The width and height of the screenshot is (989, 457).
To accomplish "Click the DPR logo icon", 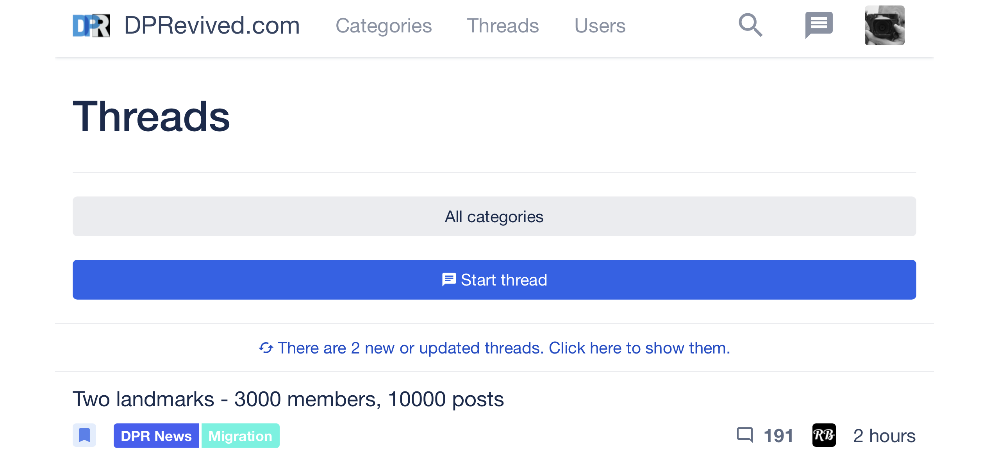I will (x=91, y=26).
